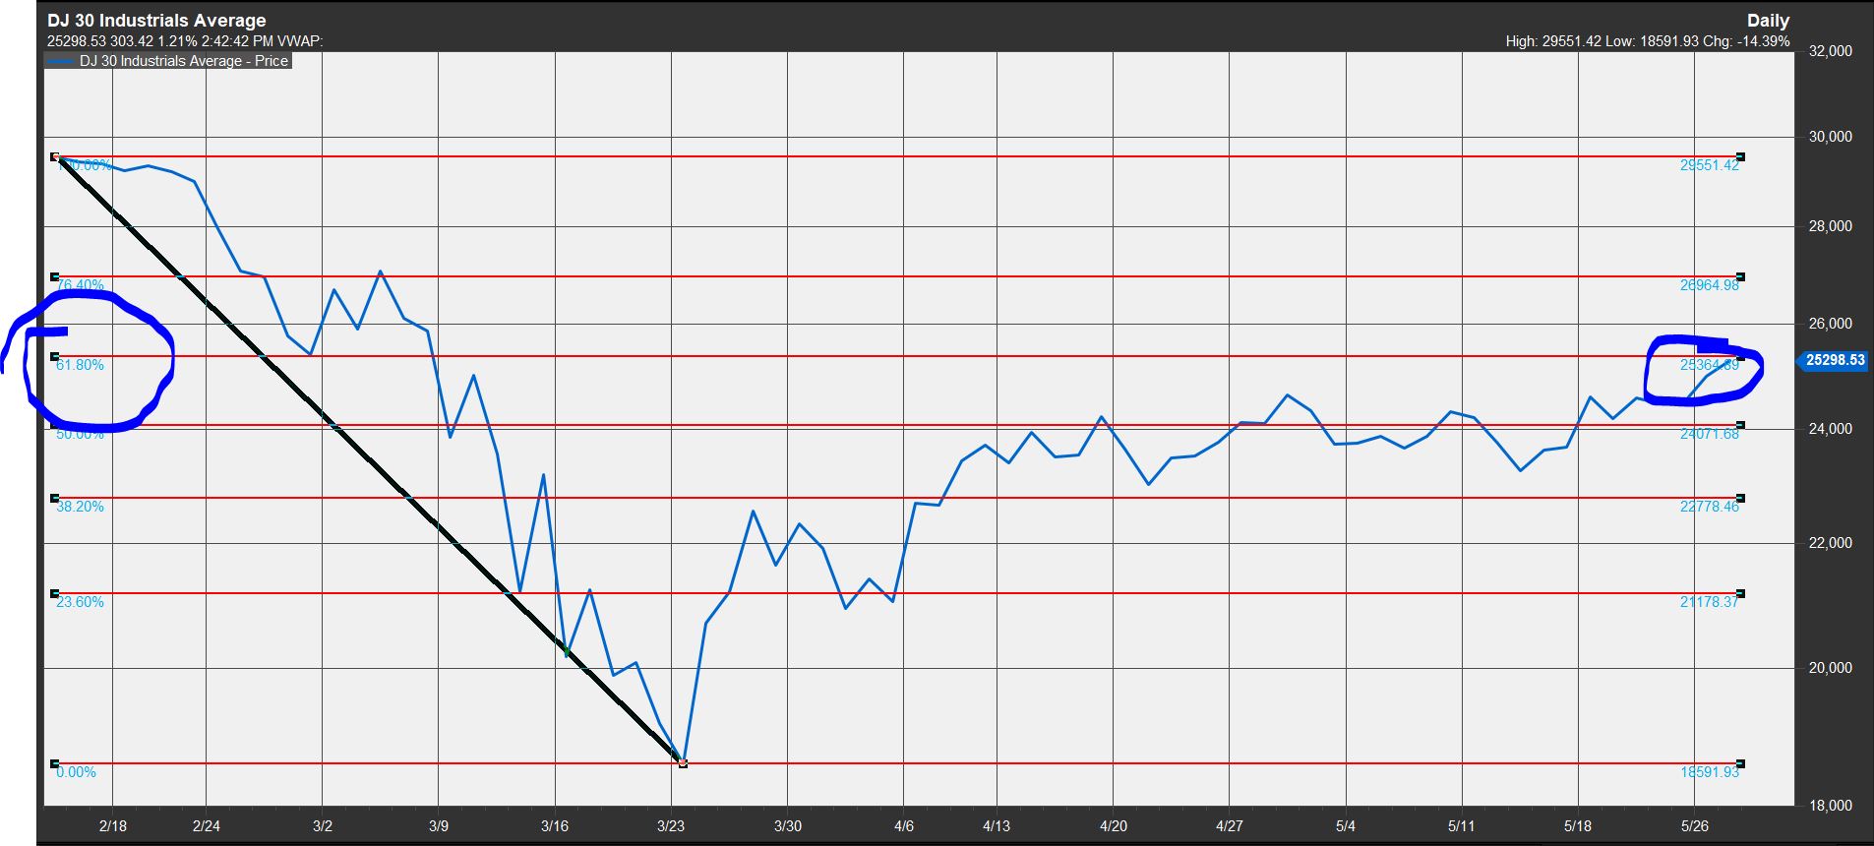Click the 2/18 date on the time axis
This screenshot has height=846, width=1874.
[x=113, y=826]
